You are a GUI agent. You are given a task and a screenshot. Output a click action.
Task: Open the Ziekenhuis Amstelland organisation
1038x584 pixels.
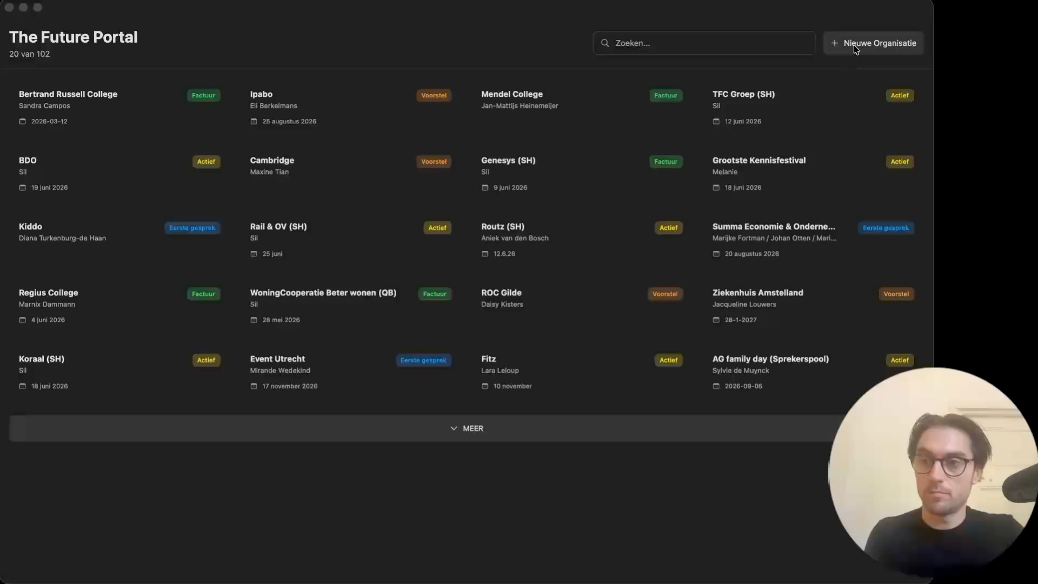(x=813, y=306)
